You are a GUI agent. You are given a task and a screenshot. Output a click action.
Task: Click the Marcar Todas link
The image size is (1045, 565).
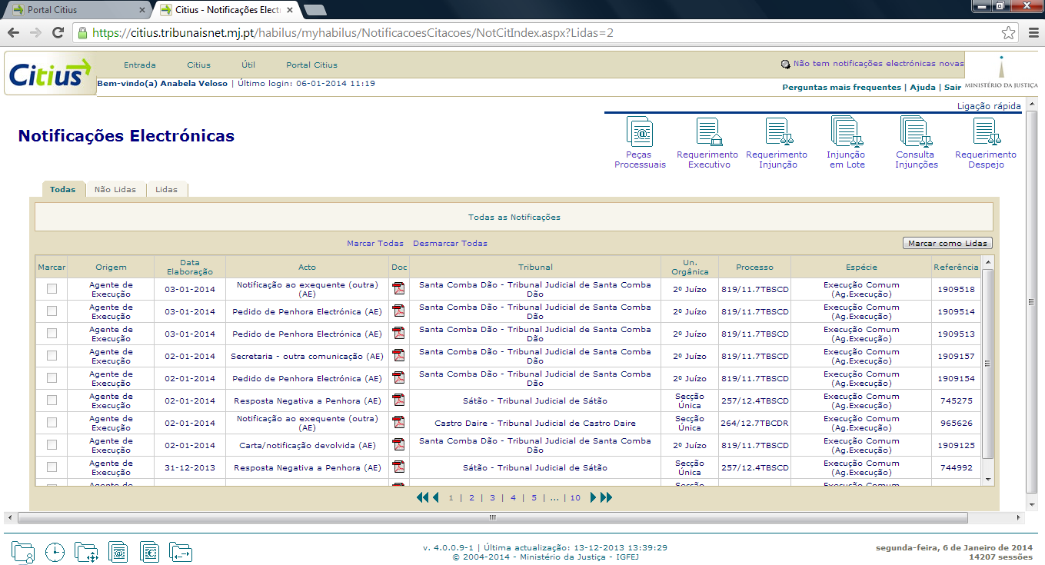point(375,244)
